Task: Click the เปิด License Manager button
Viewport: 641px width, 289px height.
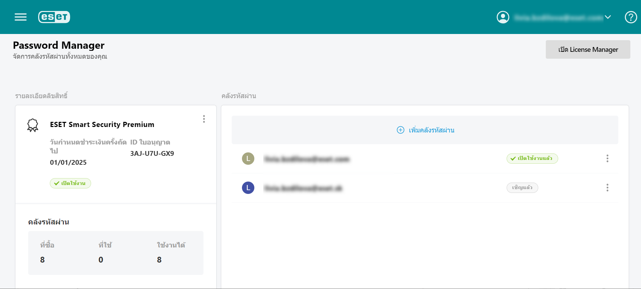Action: click(x=588, y=49)
